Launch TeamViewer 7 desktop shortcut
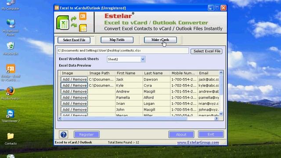Image resolution: width=281 pixels, height=158 pixels. pyautogui.click(x=11, y=116)
